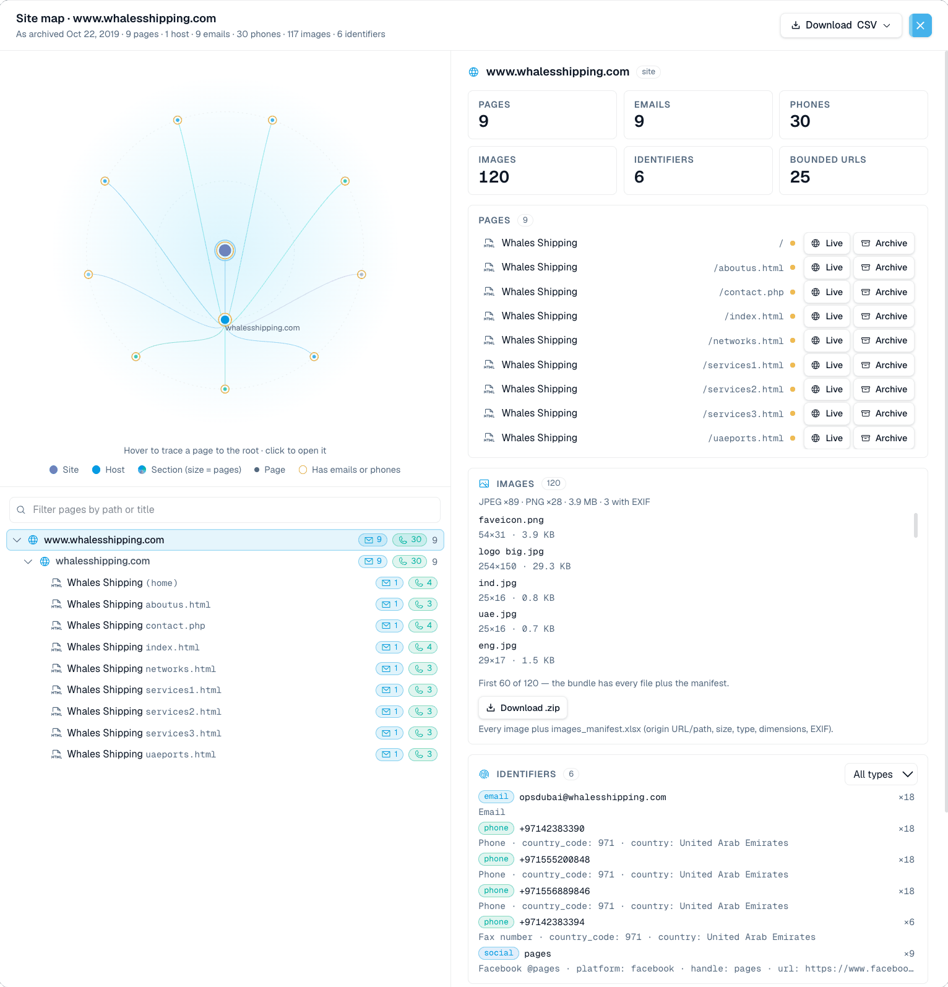Click the social pages identifier row
The height and width of the screenshot is (987, 948).
697,962
